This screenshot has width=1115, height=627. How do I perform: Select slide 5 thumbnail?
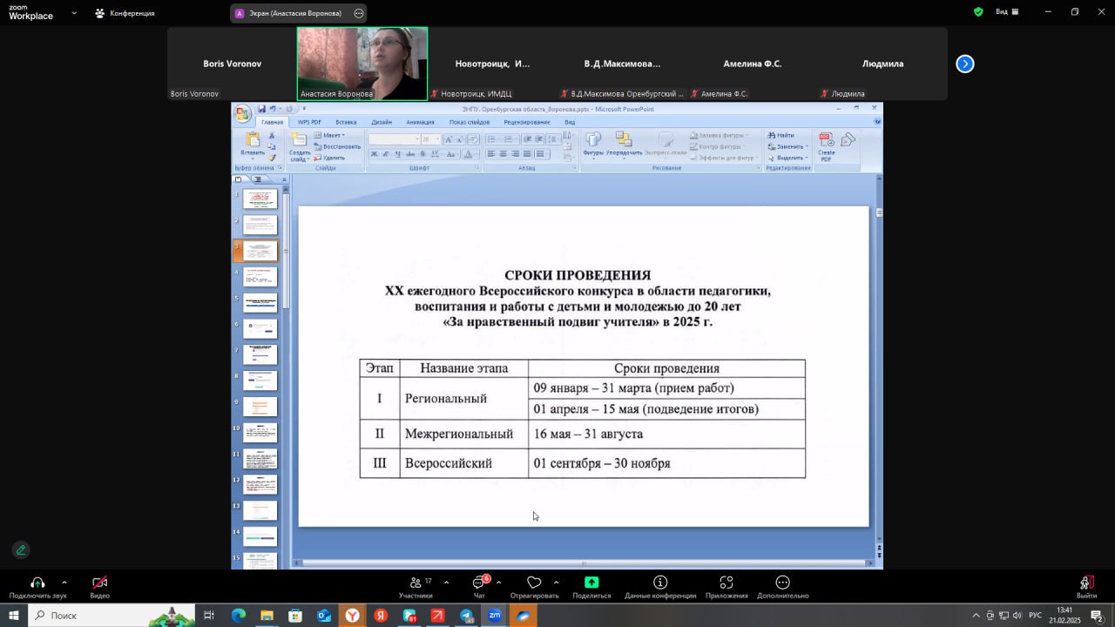[x=260, y=302]
